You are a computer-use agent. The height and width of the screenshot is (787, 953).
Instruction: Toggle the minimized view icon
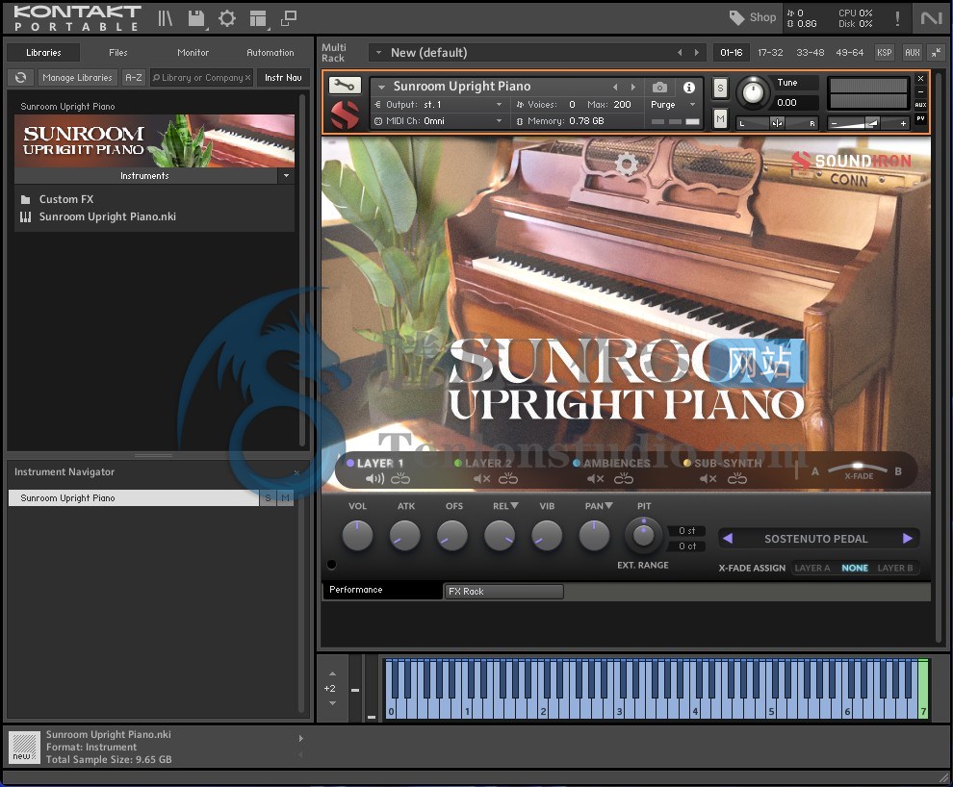[x=289, y=18]
